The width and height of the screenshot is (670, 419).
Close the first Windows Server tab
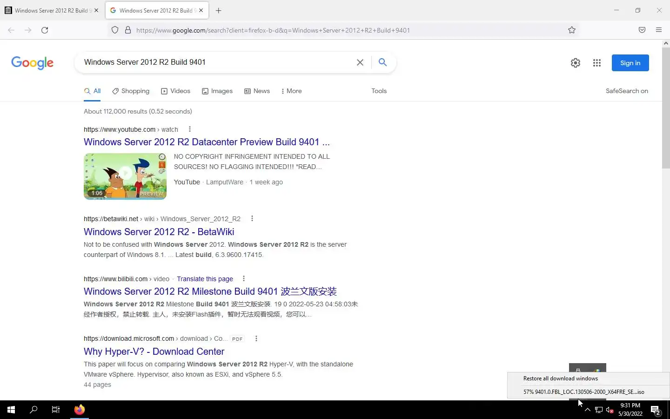pyautogui.click(x=96, y=10)
